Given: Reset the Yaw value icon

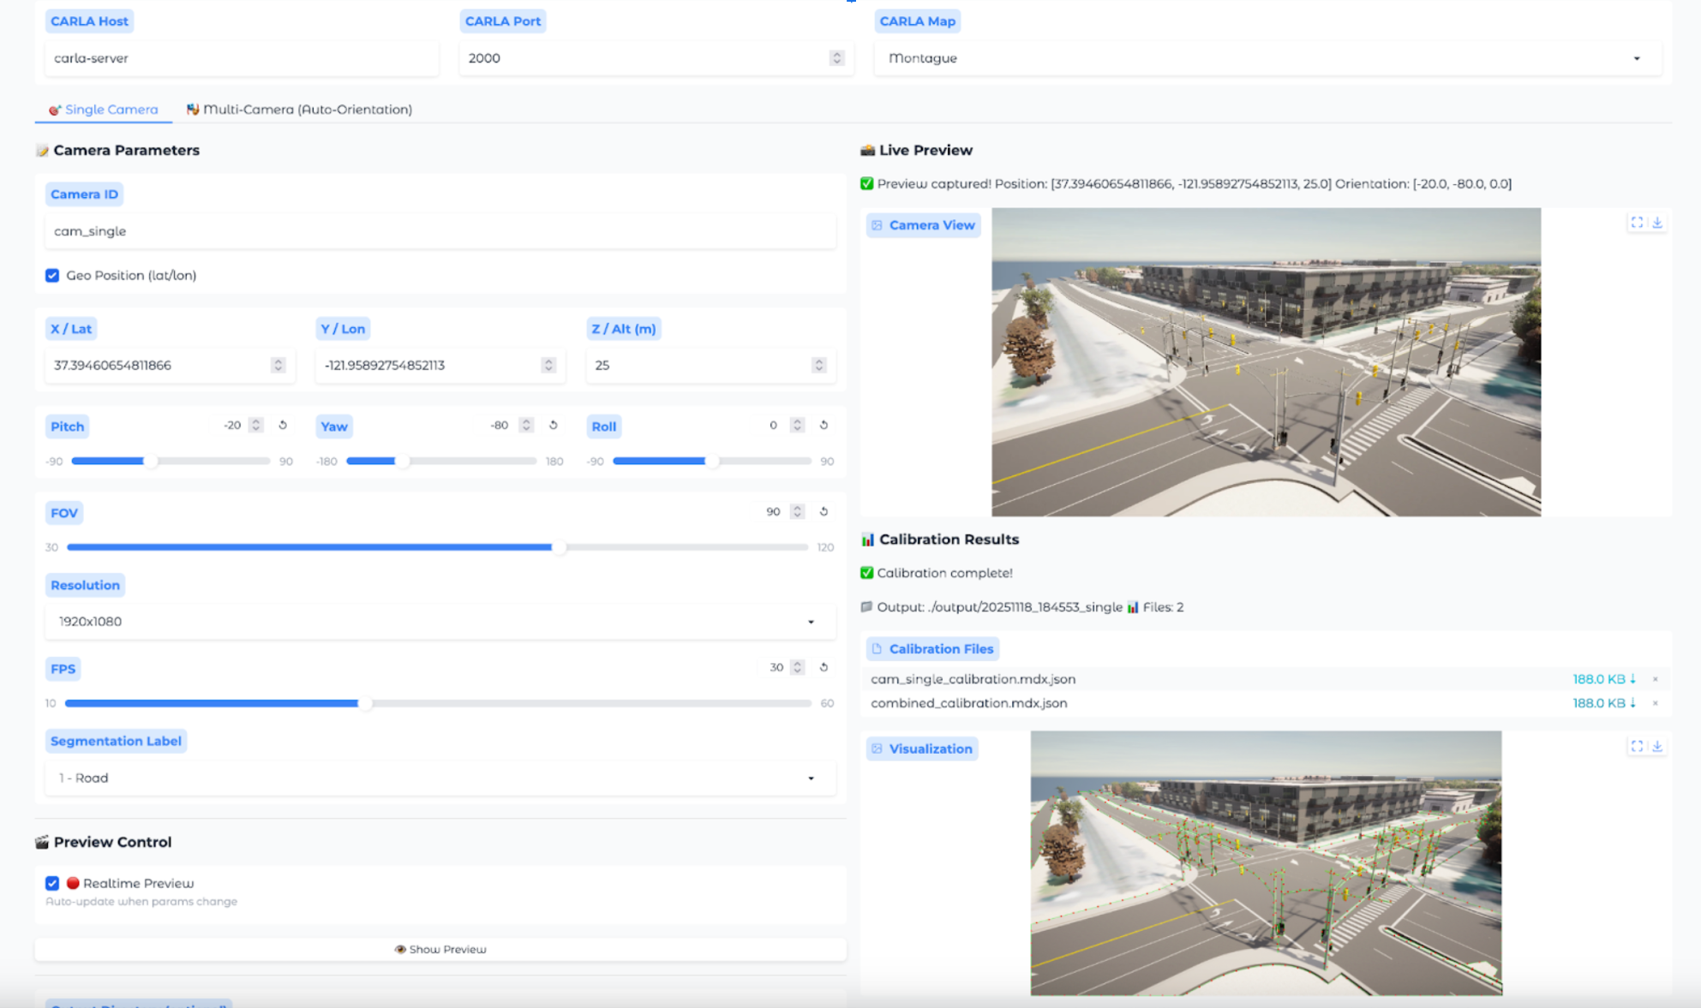Looking at the screenshot, I should coord(554,425).
